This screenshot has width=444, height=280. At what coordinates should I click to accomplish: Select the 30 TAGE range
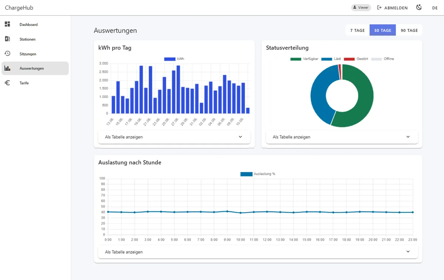click(383, 30)
